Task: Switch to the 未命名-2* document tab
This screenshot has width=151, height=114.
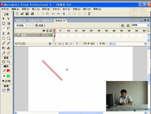Action: (21, 21)
